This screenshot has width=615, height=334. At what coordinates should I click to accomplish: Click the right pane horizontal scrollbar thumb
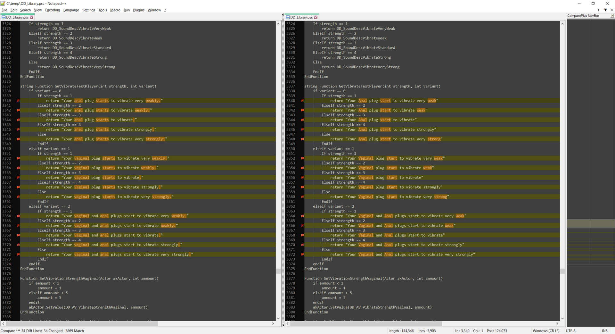point(366,324)
